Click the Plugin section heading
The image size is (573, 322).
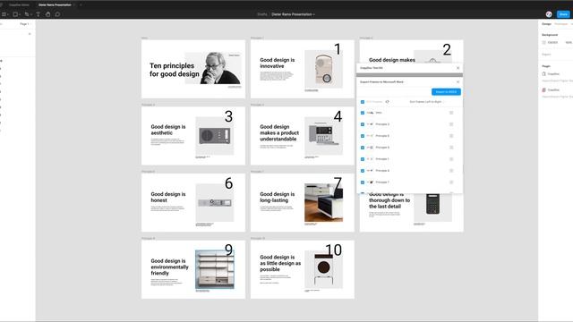pyautogui.click(x=546, y=66)
